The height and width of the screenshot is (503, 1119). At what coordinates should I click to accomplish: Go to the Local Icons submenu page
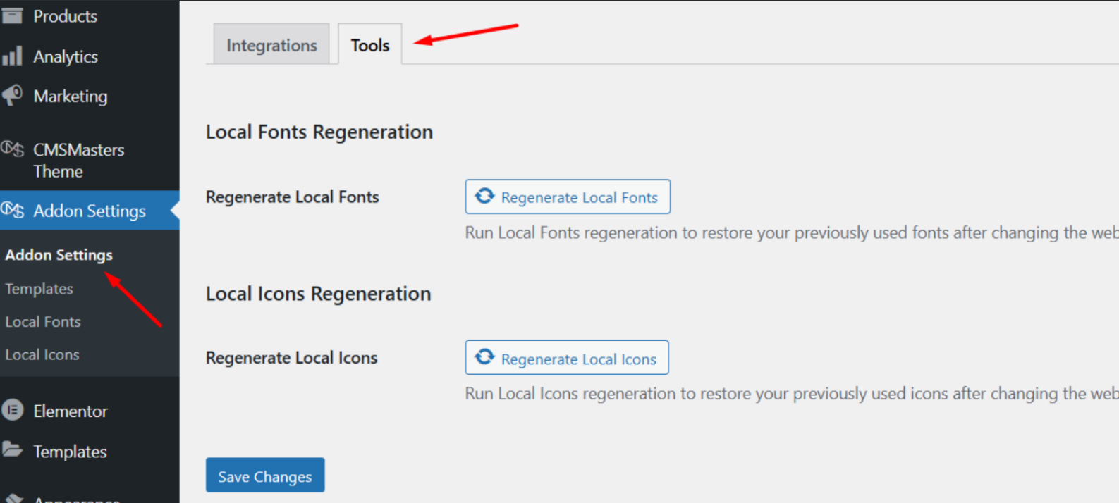coord(42,355)
